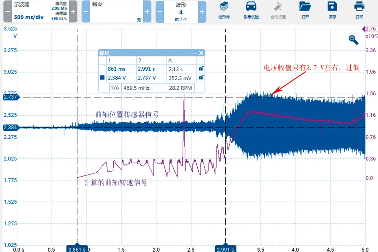Click the 标尺 panel title bar

(152, 53)
